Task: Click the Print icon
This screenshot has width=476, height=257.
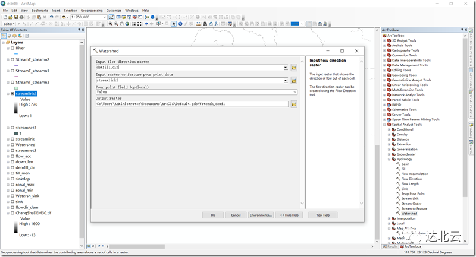Action: 21,17
